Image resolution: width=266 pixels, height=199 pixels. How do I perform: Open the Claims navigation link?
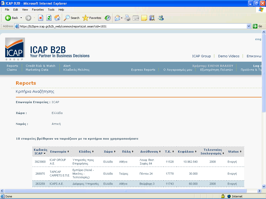[12, 70]
